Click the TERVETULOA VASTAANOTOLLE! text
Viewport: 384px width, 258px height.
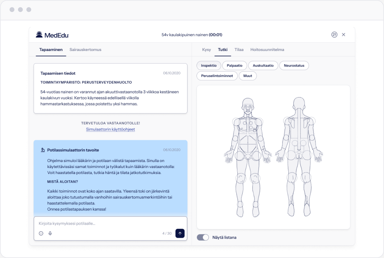(111, 123)
